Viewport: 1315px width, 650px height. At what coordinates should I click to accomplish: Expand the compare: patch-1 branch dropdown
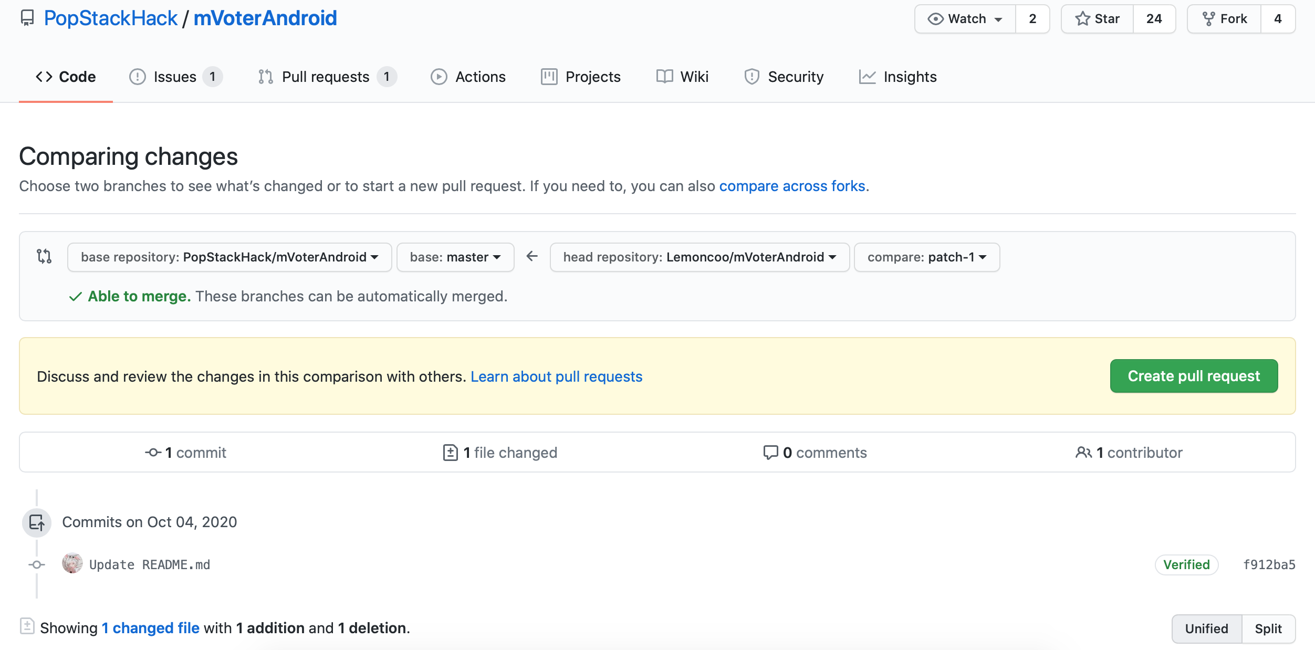coord(926,257)
